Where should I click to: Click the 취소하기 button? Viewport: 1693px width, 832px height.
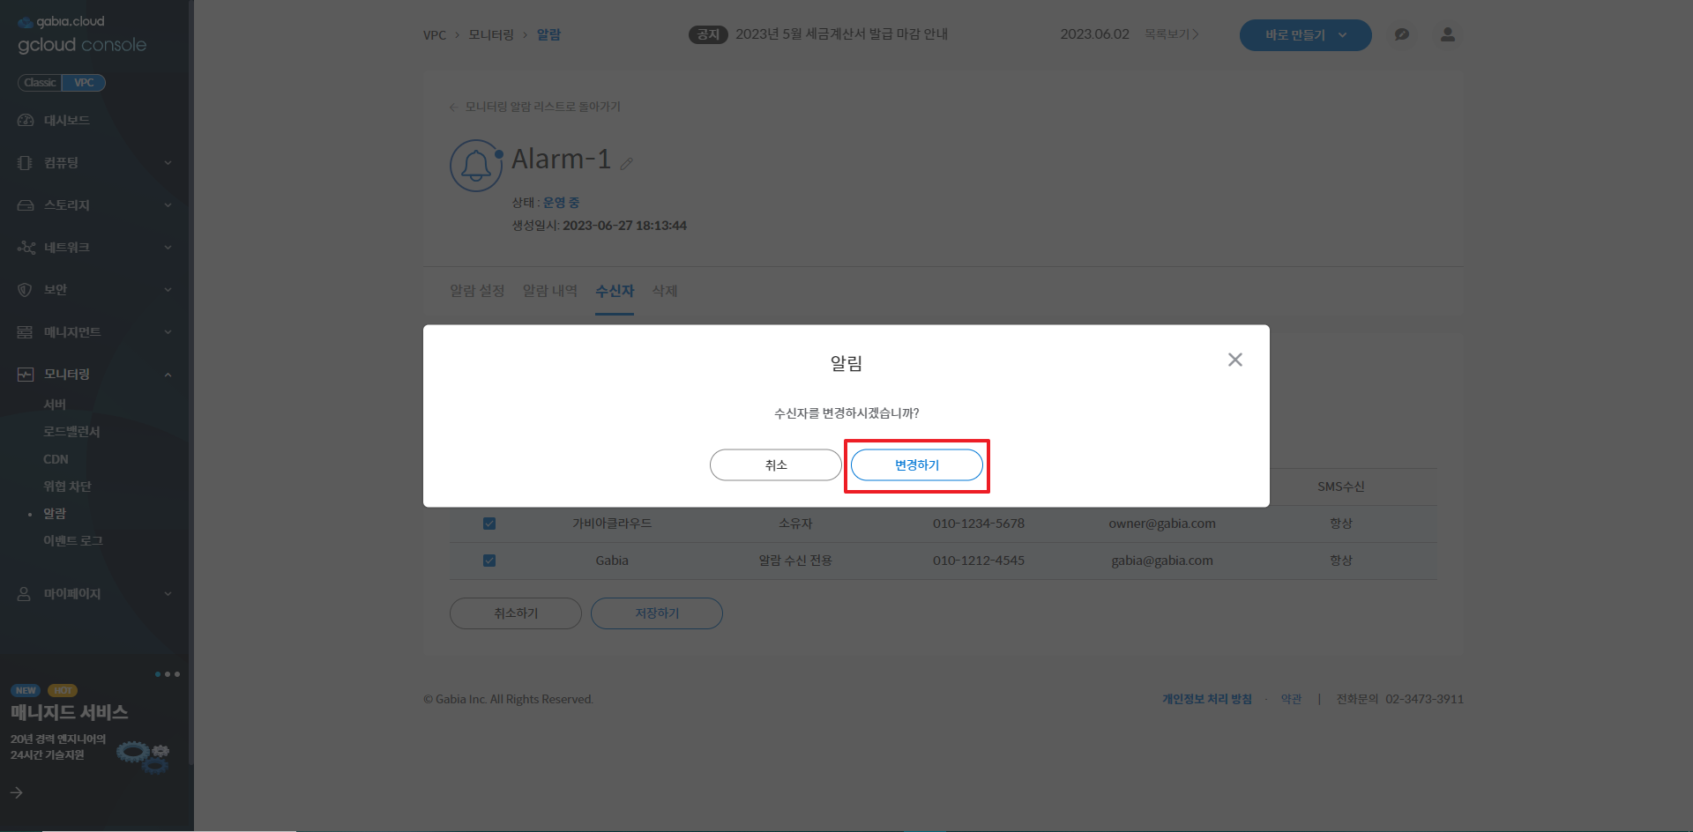515,613
